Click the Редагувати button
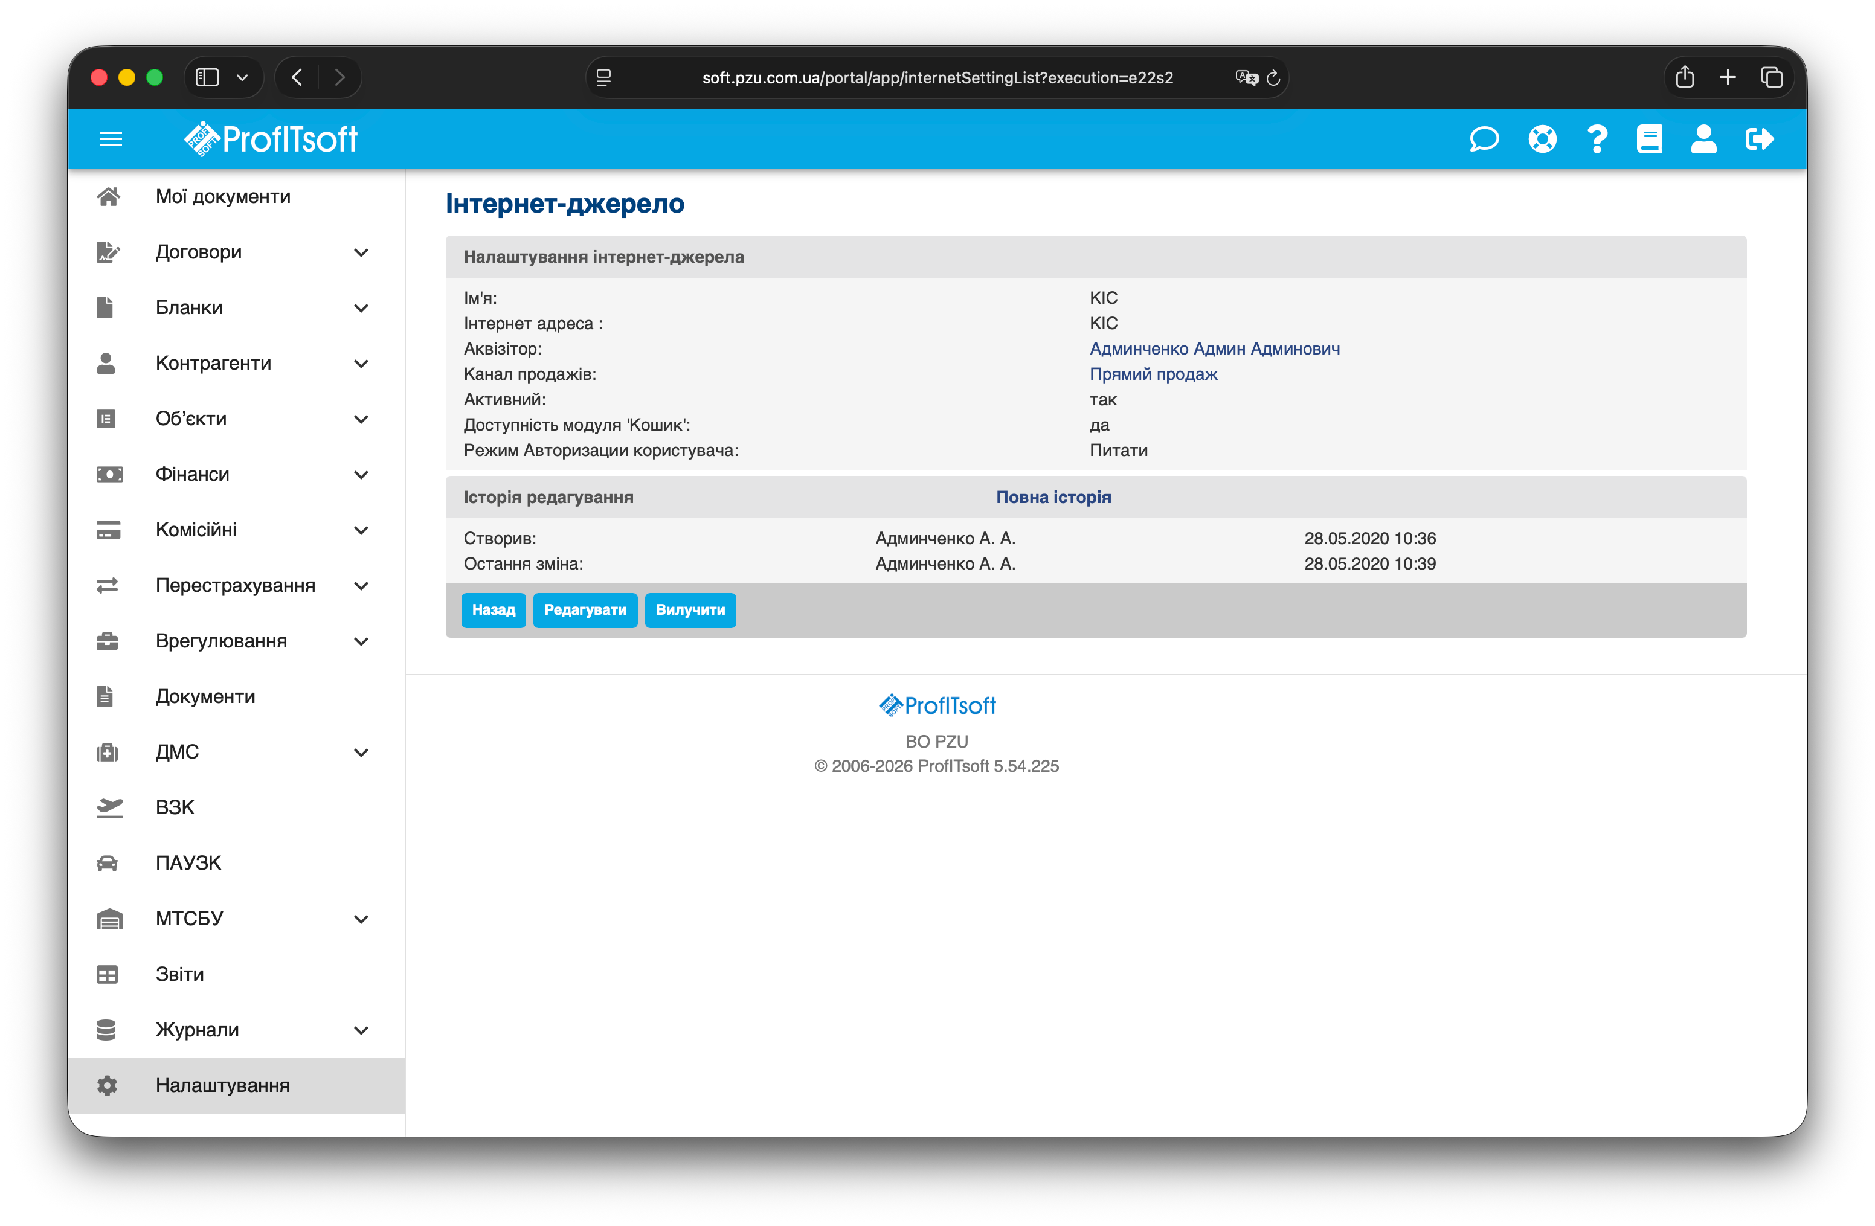This screenshot has width=1875, height=1226. [585, 610]
